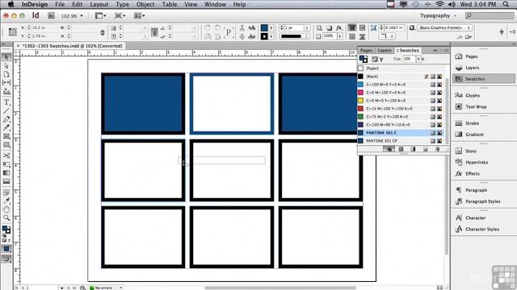Select the Page tool
517x290 pixels.
[6, 74]
